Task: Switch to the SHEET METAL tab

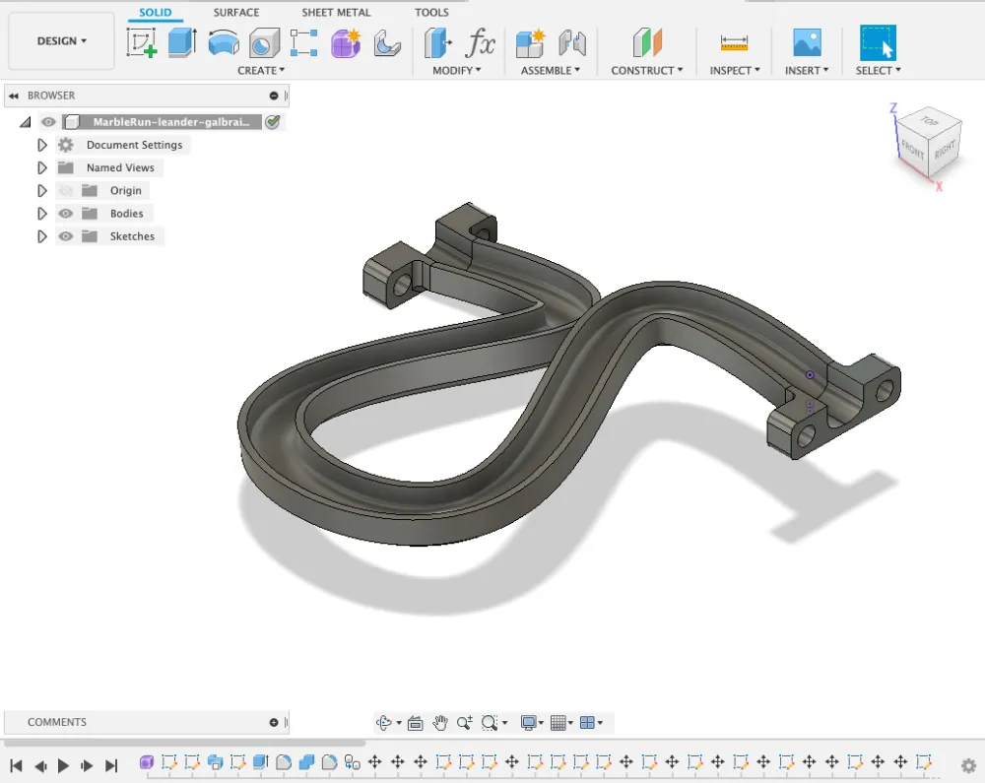Action: pos(336,13)
